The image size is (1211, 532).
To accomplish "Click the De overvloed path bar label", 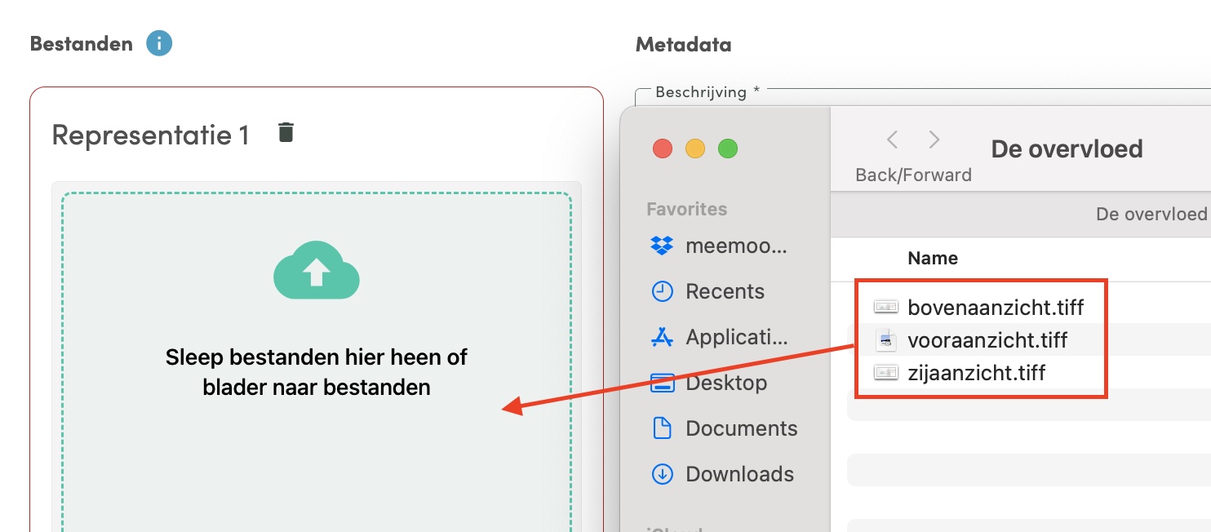I will [x=1151, y=214].
